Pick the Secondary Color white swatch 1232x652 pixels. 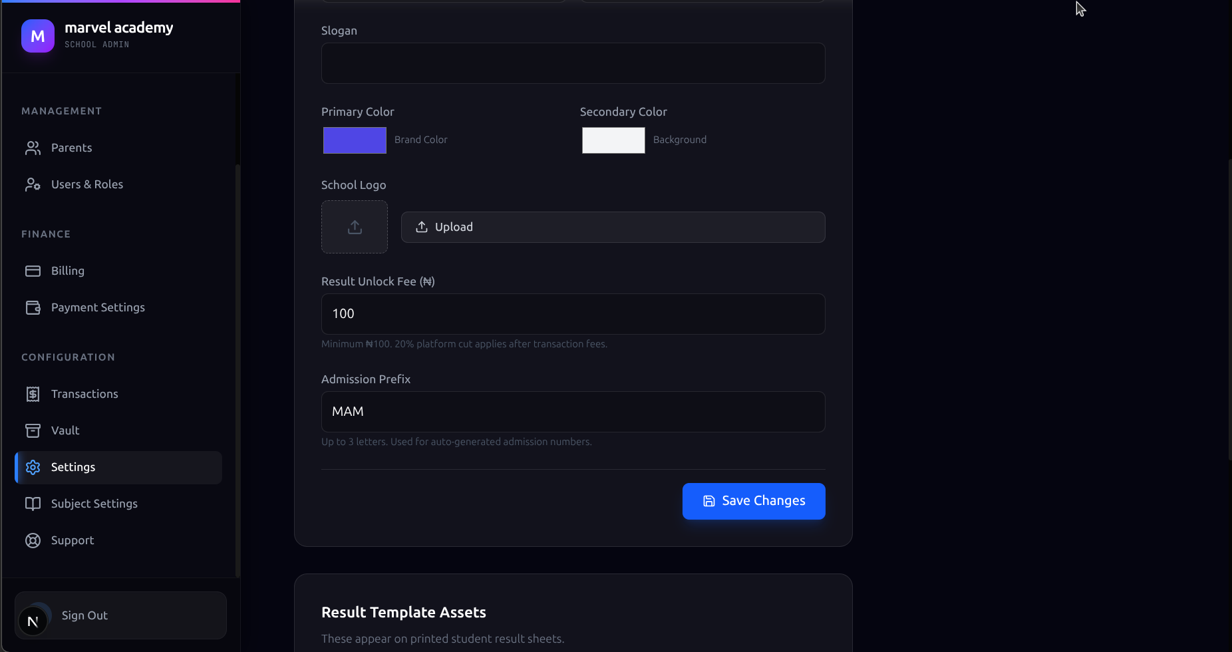click(613, 140)
